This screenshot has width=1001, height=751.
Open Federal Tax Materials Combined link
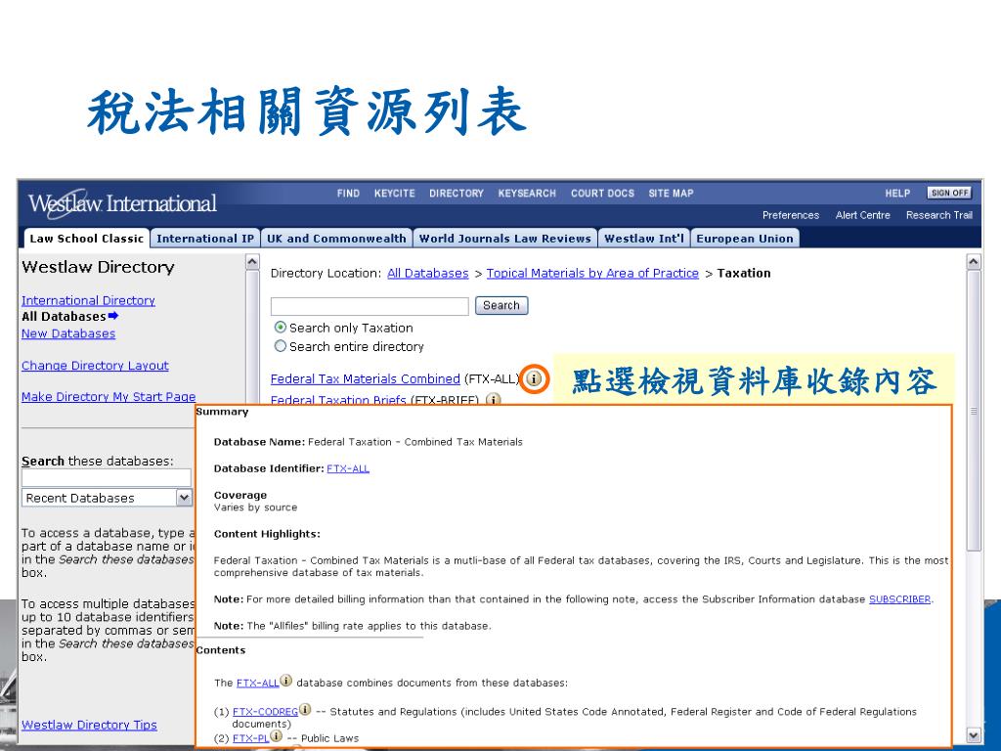tap(366, 378)
